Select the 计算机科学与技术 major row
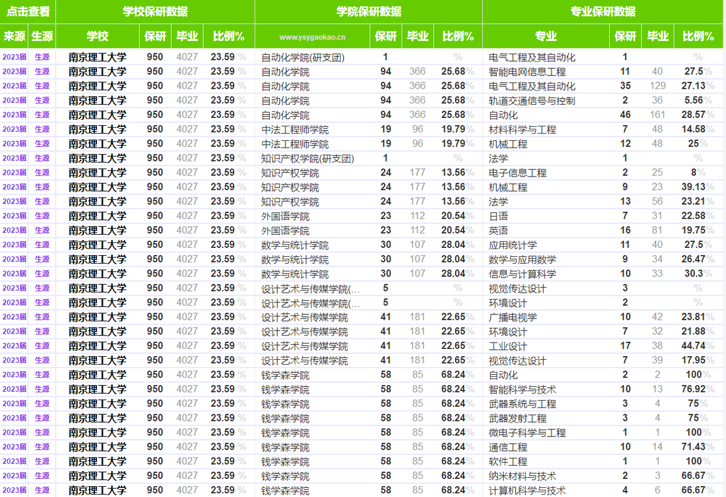Image resolution: width=726 pixels, height=497 pixels. pos(527,490)
